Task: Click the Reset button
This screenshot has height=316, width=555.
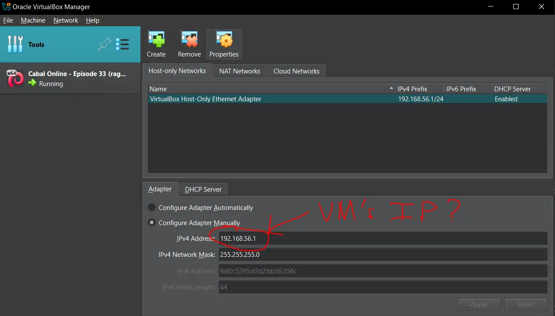Action: pos(525,305)
